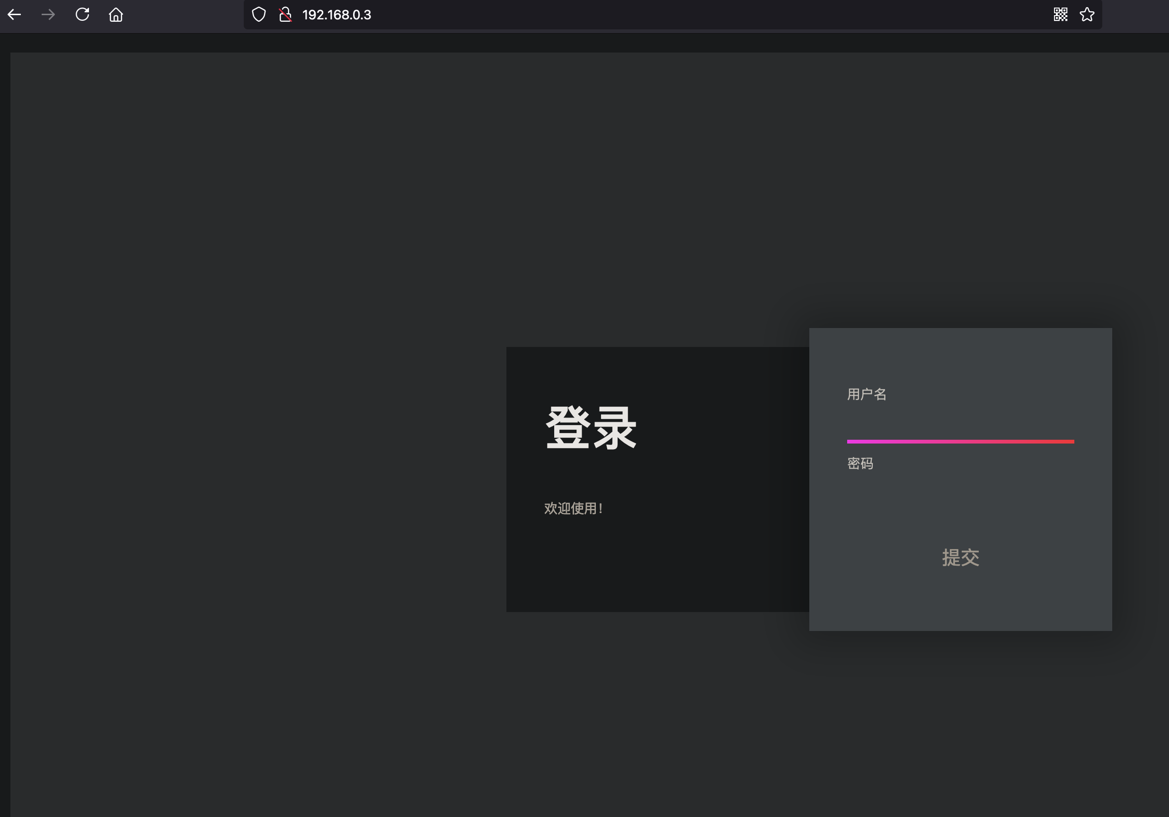
Task: Go to the browser home page
Action: pyautogui.click(x=116, y=15)
